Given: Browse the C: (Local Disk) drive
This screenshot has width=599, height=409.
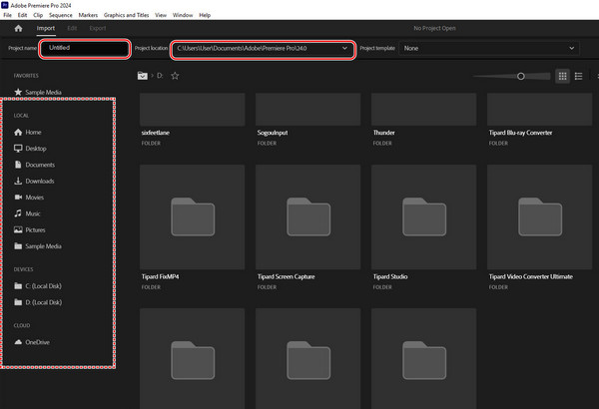Looking at the screenshot, I should (x=38, y=286).
